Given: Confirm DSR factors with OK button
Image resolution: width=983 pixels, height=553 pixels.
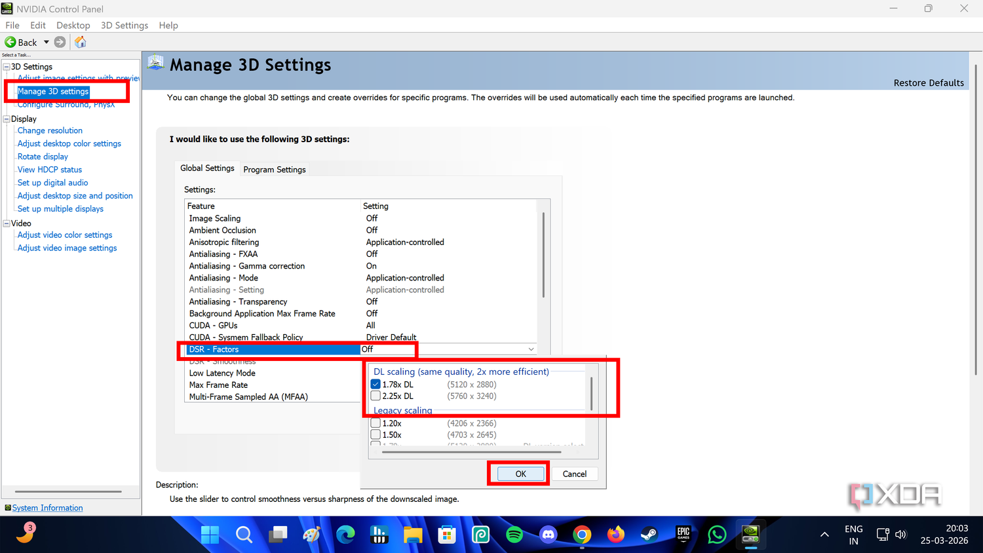Looking at the screenshot, I should (520, 474).
